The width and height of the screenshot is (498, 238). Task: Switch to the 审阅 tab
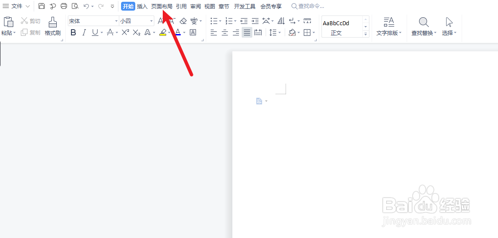pyautogui.click(x=196, y=6)
